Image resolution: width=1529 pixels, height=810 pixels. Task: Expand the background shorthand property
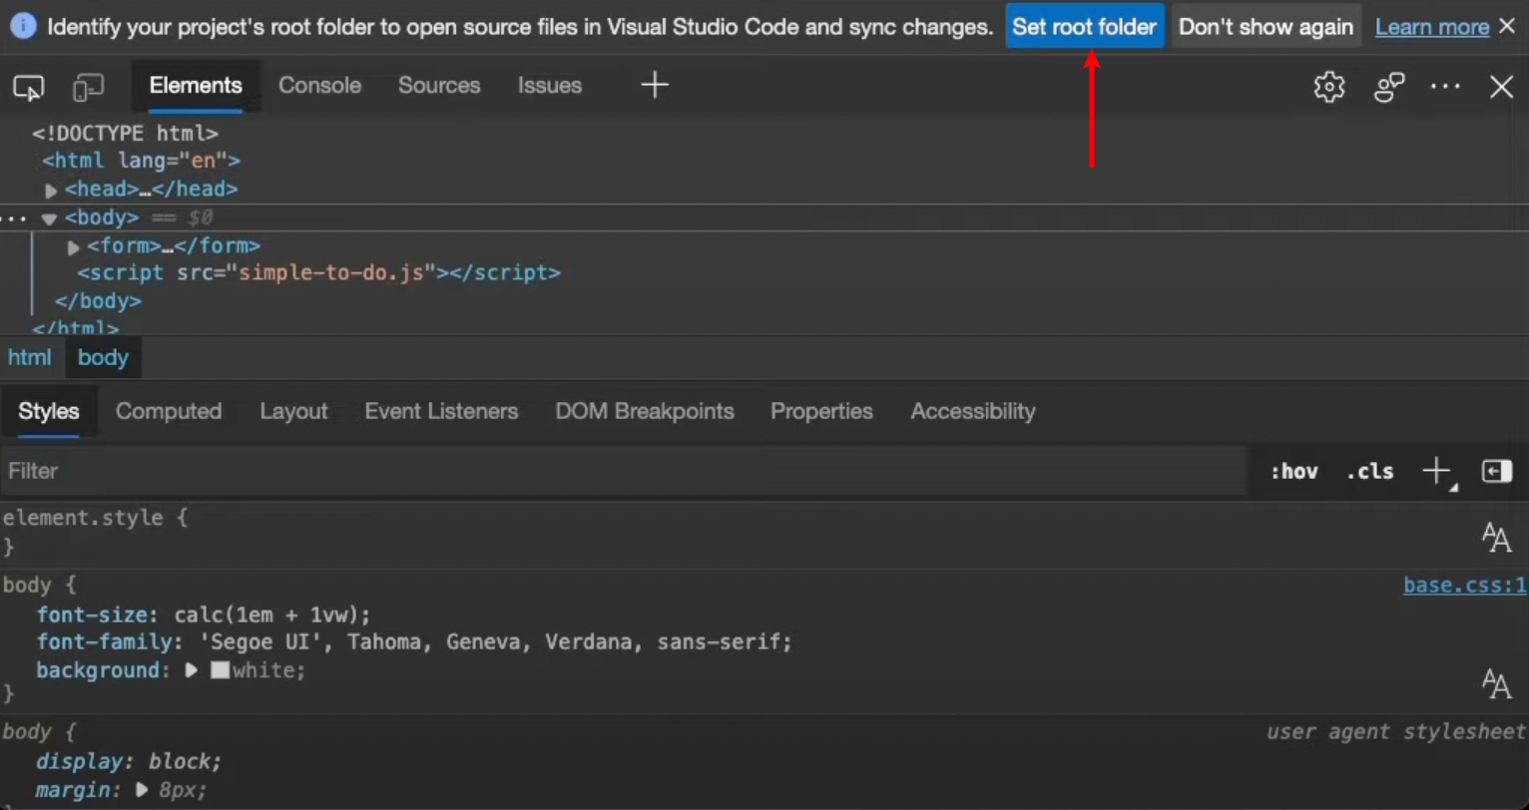coord(192,670)
